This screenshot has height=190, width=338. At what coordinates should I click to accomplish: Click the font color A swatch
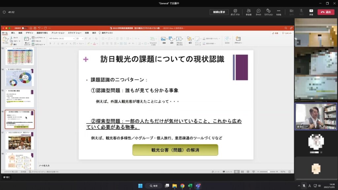[x=94, y=44]
